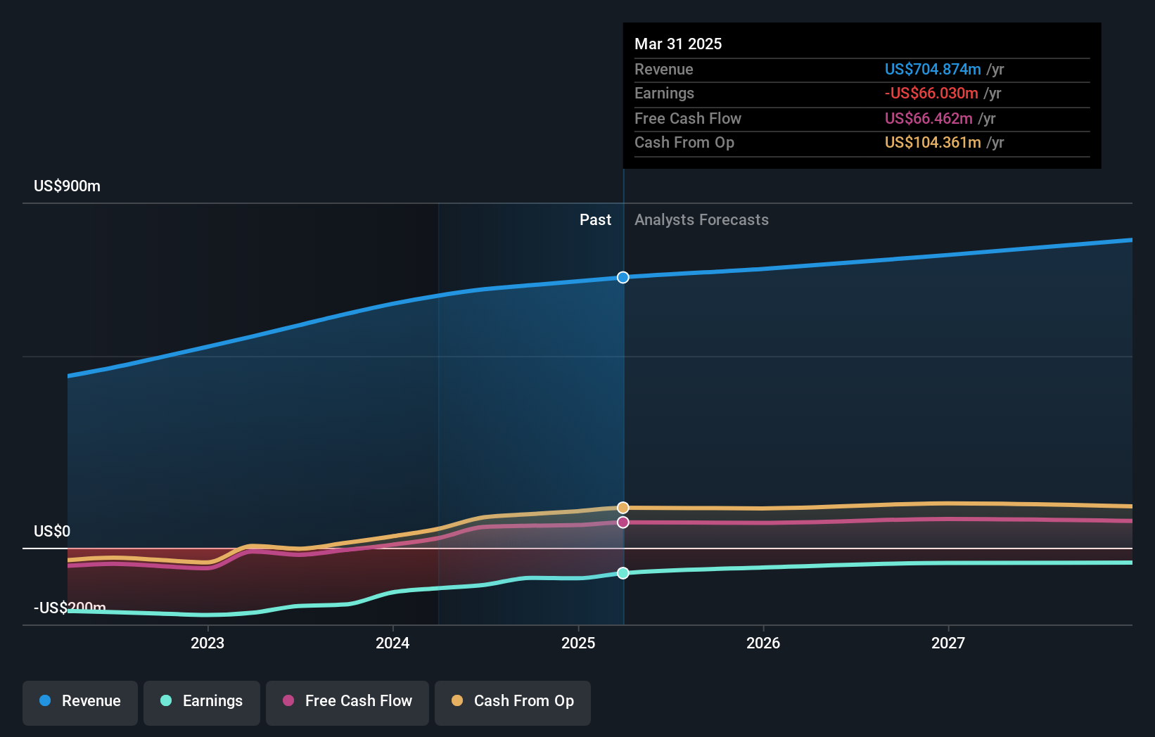Toggle the Cash From Op legend button

(x=513, y=703)
